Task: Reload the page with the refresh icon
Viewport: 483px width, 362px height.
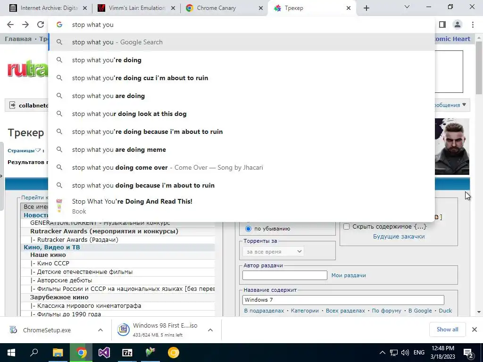Action: point(41,25)
